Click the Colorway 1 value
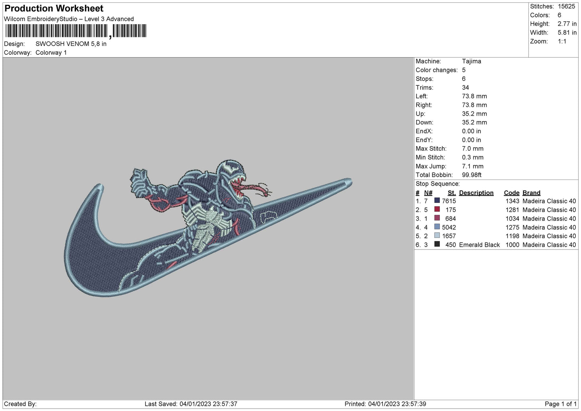The image size is (581, 411). point(51,53)
